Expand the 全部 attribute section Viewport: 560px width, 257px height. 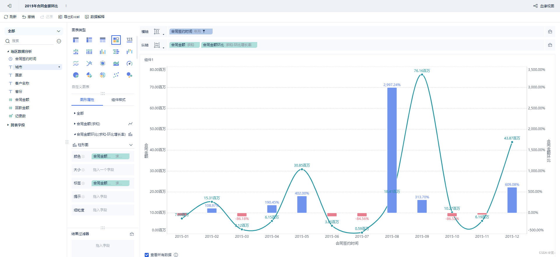(x=75, y=113)
